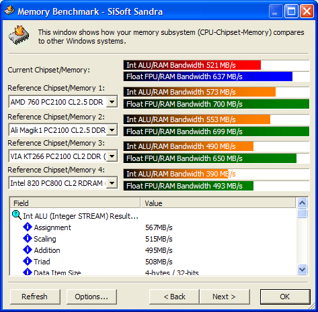
Task: Click the info icon next to Data Item Size
Action: coord(28,272)
